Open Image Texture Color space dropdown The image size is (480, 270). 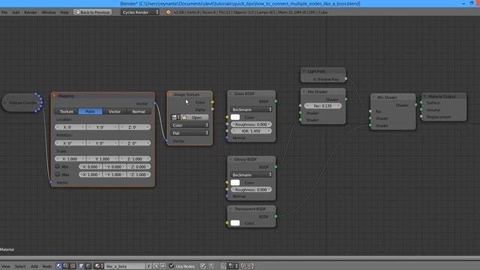tap(190, 125)
